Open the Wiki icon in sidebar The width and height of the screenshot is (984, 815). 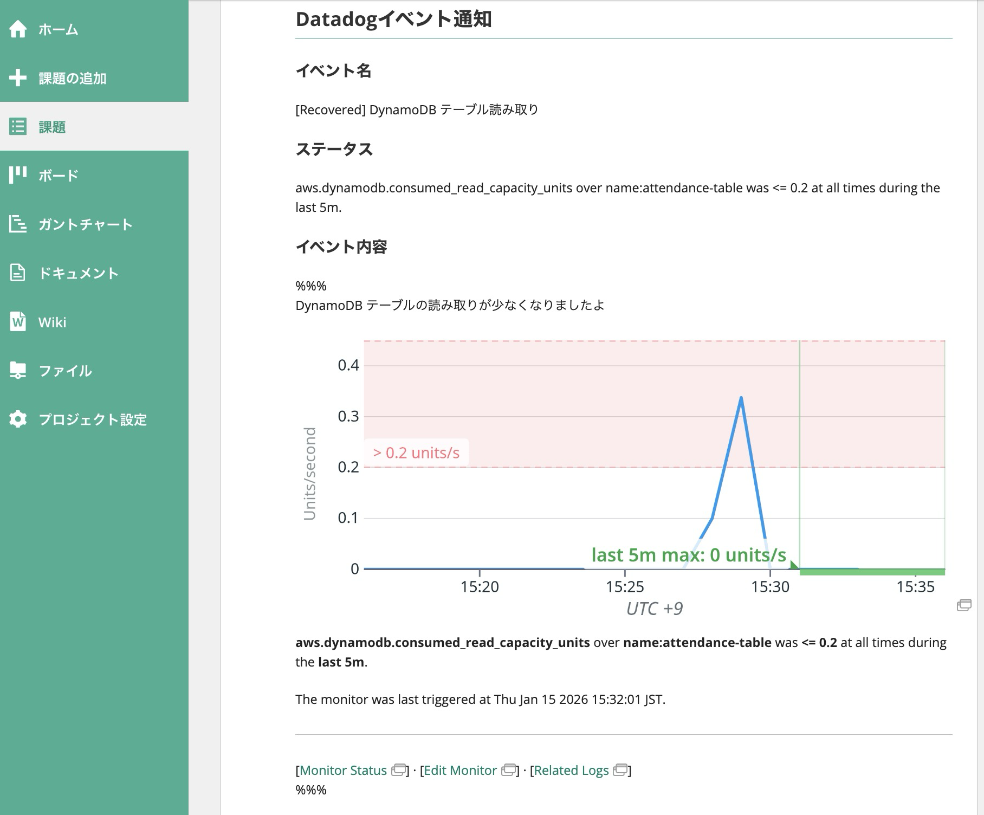[18, 322]
